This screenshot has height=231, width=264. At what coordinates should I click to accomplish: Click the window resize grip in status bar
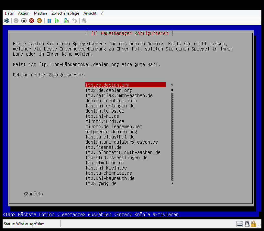(x=259, y=225)
